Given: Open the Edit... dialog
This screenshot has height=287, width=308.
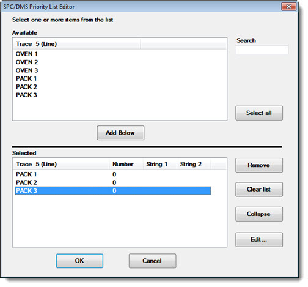Looking at the screenshot, I should click(259, 239).
